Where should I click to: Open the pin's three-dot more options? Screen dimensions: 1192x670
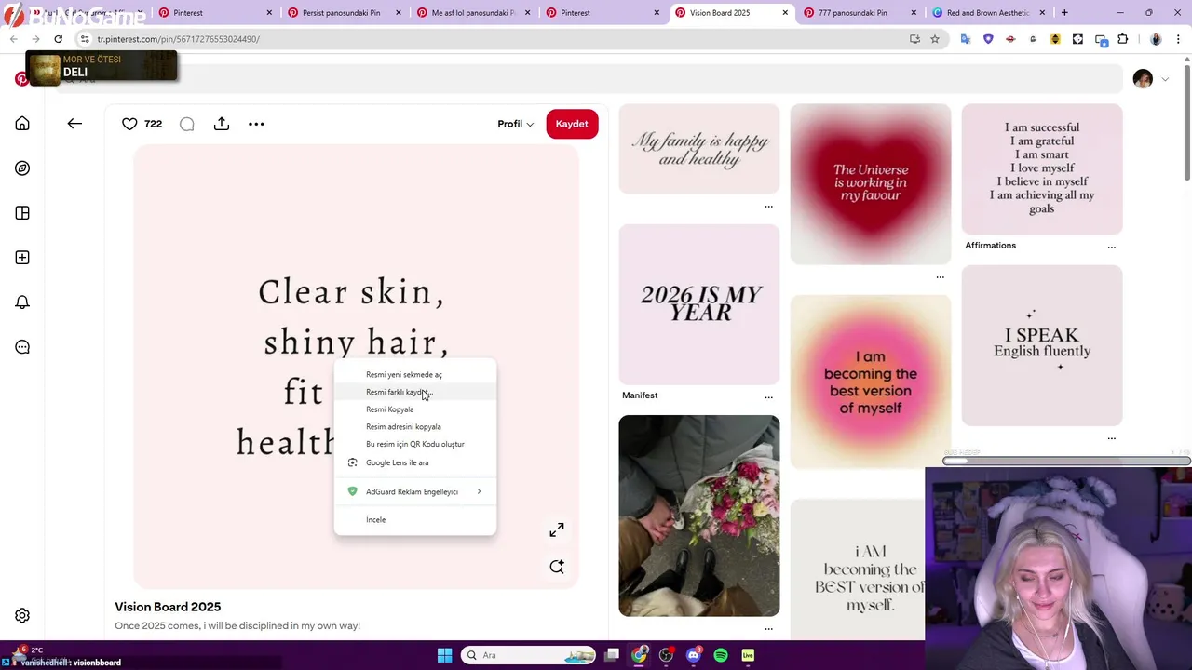(256, 124)
